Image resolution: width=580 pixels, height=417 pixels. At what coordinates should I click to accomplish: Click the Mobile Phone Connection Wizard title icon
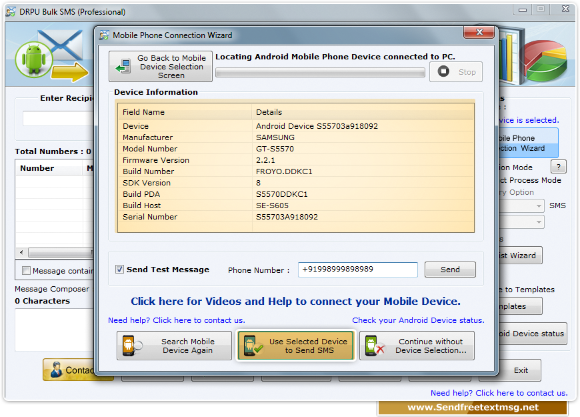point(104,35)
